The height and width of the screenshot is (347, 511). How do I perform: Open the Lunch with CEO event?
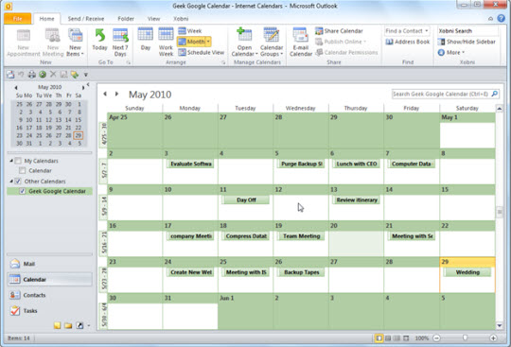point(357,164)
